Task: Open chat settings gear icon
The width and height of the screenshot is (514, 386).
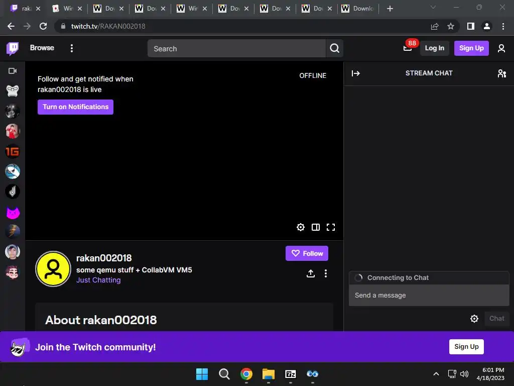Action: coord(474,318)
